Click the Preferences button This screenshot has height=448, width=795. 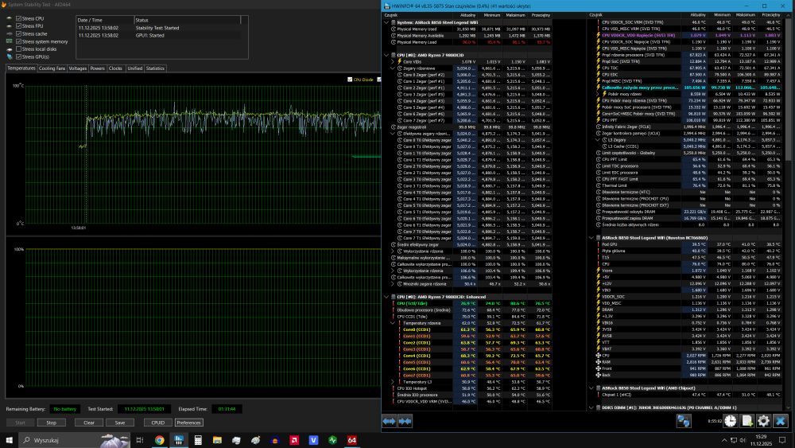188,423
